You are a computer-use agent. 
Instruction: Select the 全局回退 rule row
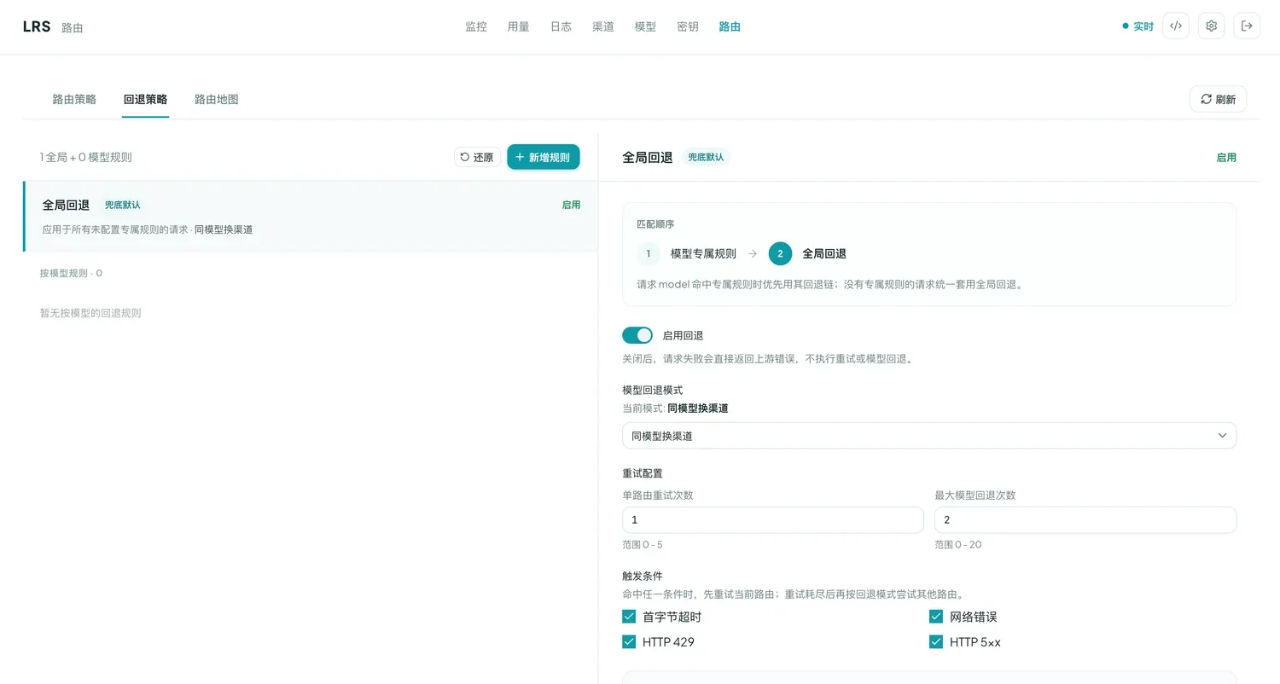[x=311, y=217]
